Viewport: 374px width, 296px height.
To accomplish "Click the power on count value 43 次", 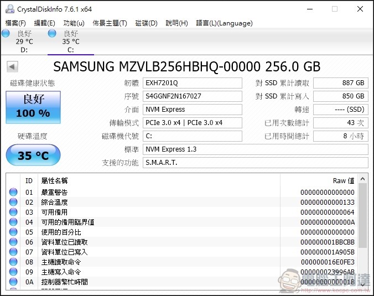I will (341, 123).
